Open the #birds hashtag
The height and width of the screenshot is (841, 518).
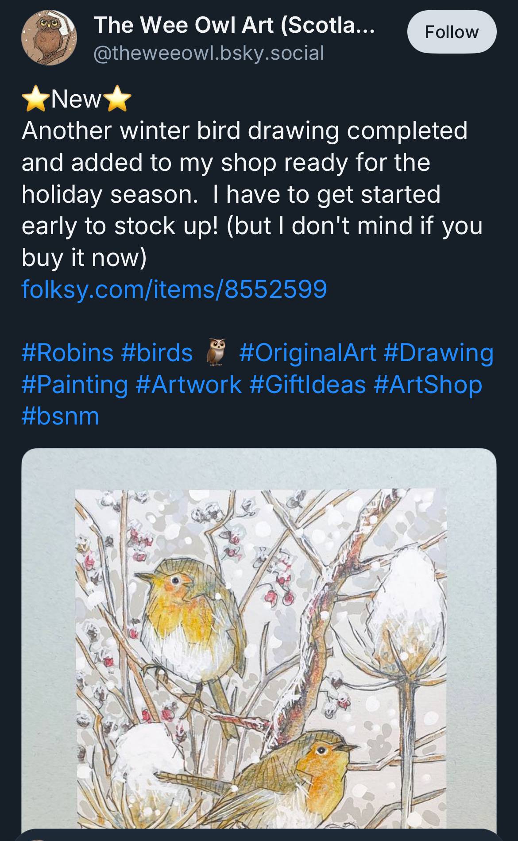pyautogui.click(x=157, y=352)
